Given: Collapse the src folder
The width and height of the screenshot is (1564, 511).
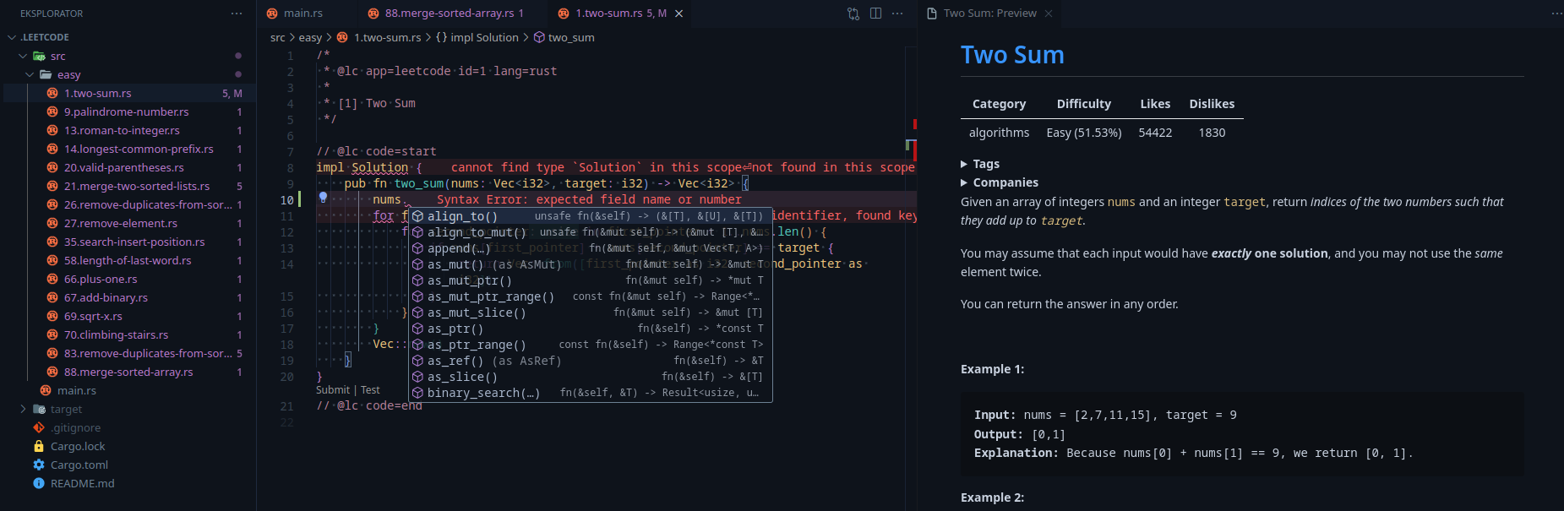Looking at the screenshot, I should (x=23, y=56).
